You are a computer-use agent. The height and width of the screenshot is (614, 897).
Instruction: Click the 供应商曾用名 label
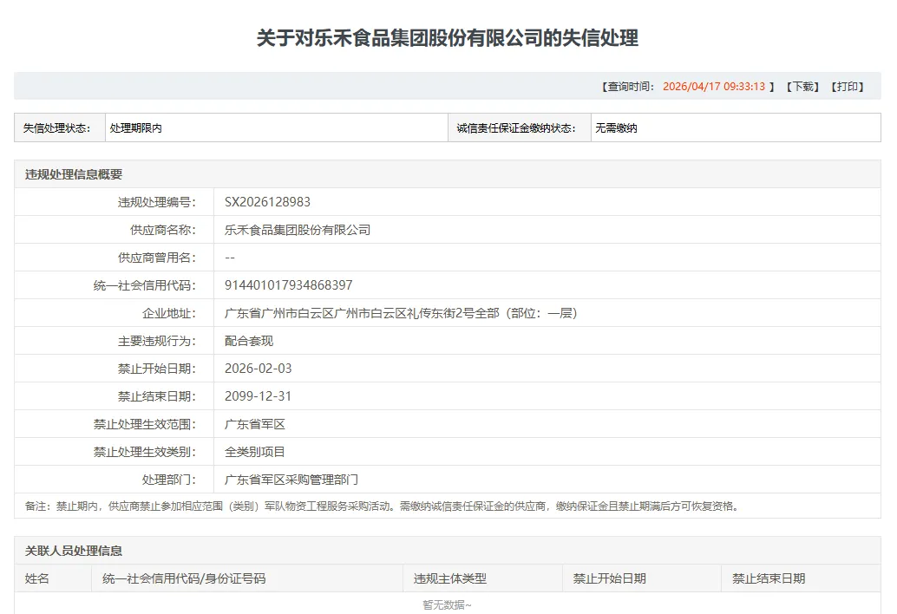pyautogui.click(x=157, y=258)
